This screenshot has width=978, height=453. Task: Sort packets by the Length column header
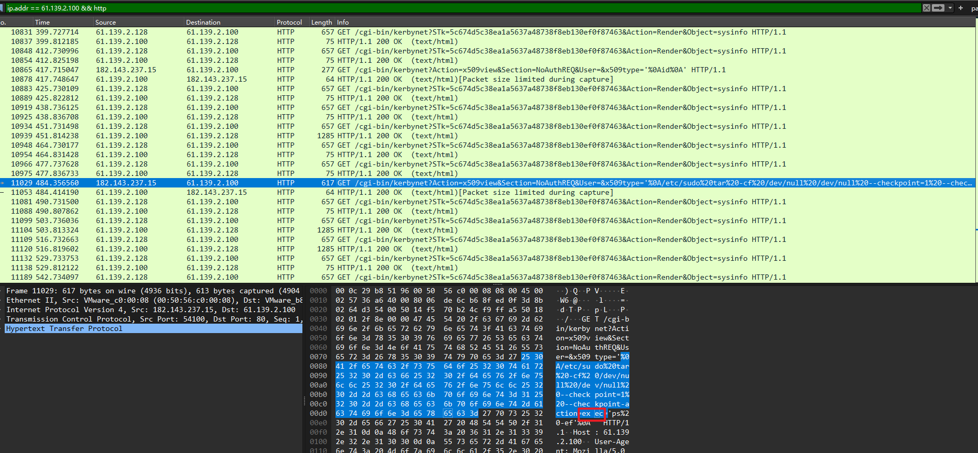(x=321, y=22)
